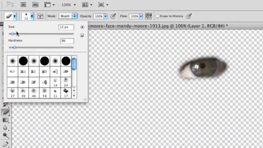Select first hard round brush preset
The height and width of the screenshot is (148, 263).
23,61
